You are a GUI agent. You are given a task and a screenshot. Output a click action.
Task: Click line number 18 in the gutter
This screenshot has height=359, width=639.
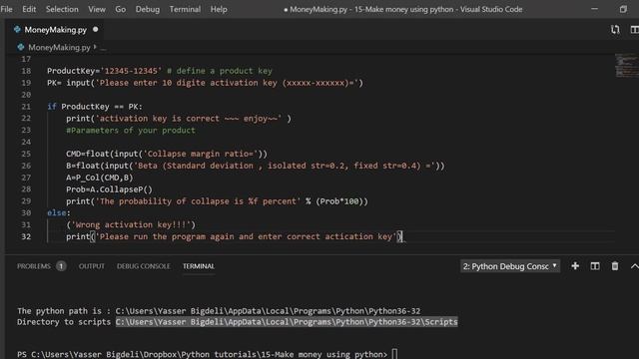(26, 71)
